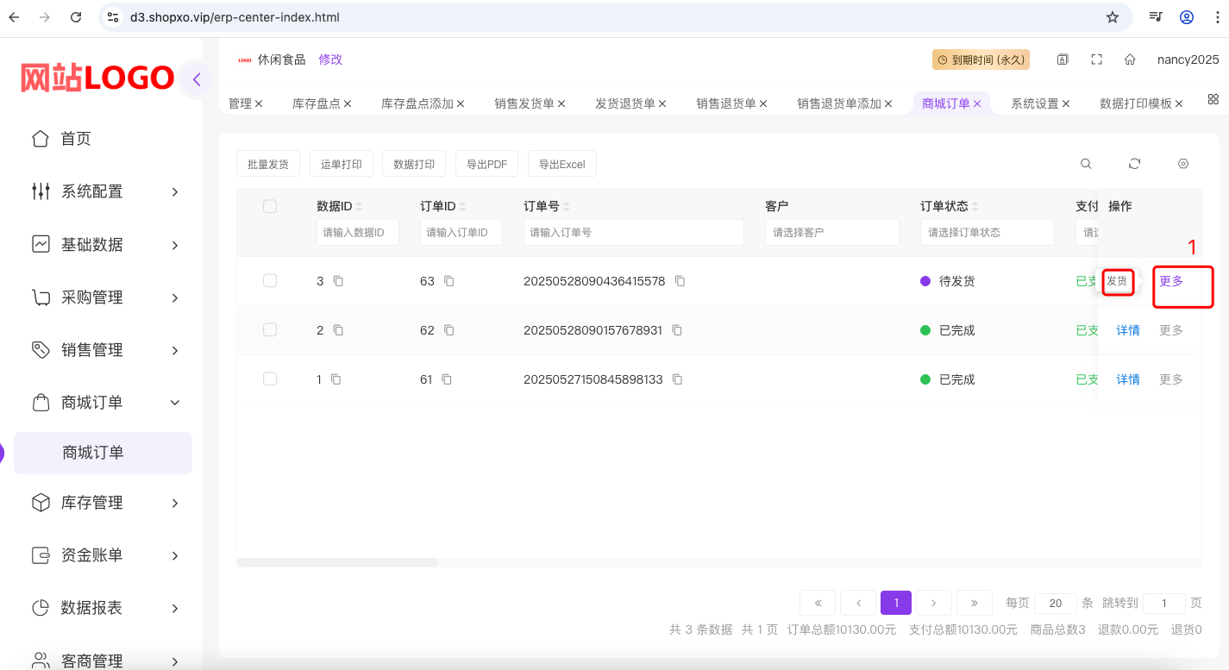The height and width of the screenshot is (670, 1229).
Task: Check the row checkbox for order 63
Action: [270, 280]
